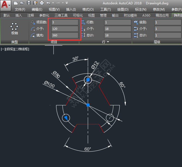Click the Open file folder icon
The height and width of the screenshot is (167, 182).
tap(22, 3)
